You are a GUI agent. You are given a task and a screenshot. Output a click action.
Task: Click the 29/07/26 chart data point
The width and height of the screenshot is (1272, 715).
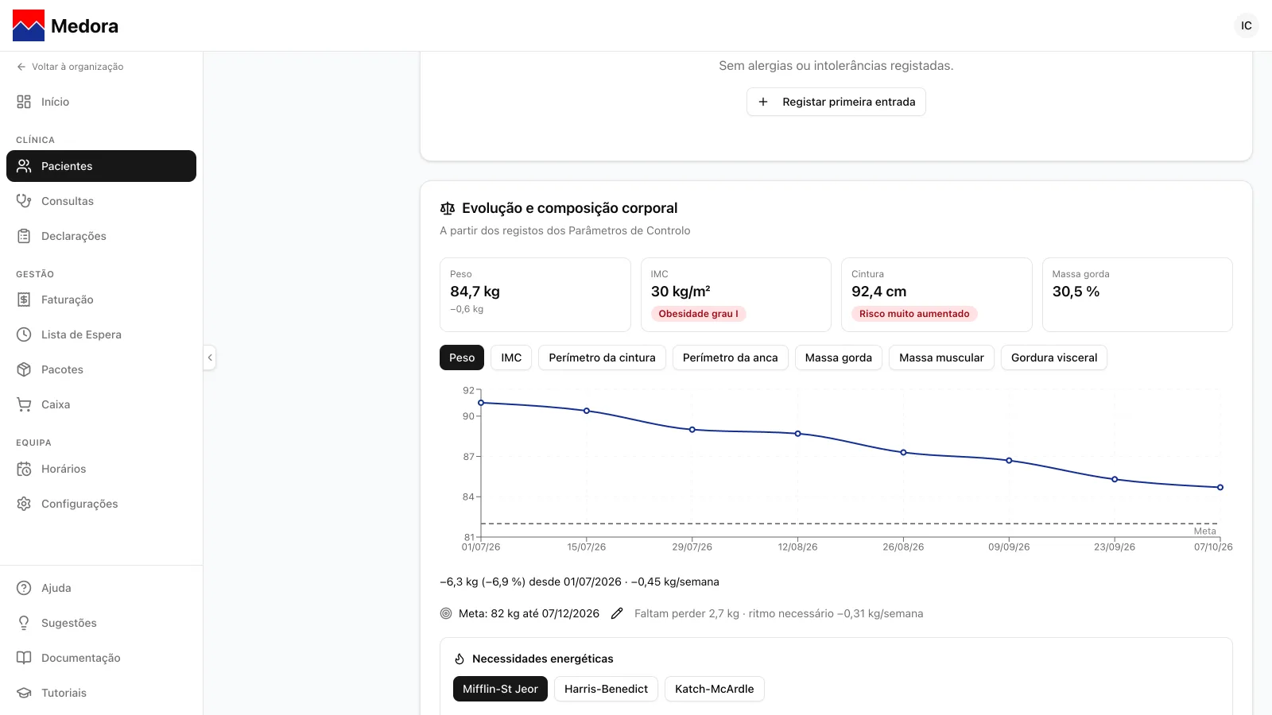(x=692, y=430)
